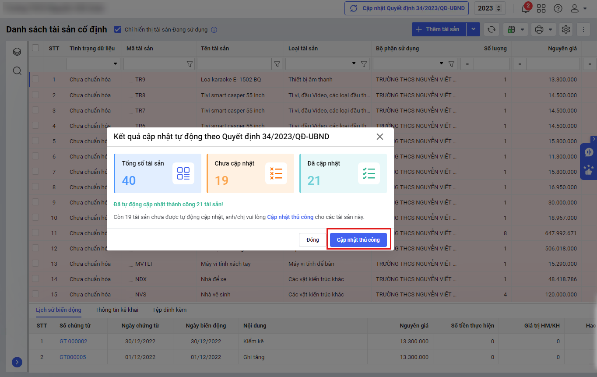
Task: Adjust the year 2023 stepper
Action: pos(499,8)
